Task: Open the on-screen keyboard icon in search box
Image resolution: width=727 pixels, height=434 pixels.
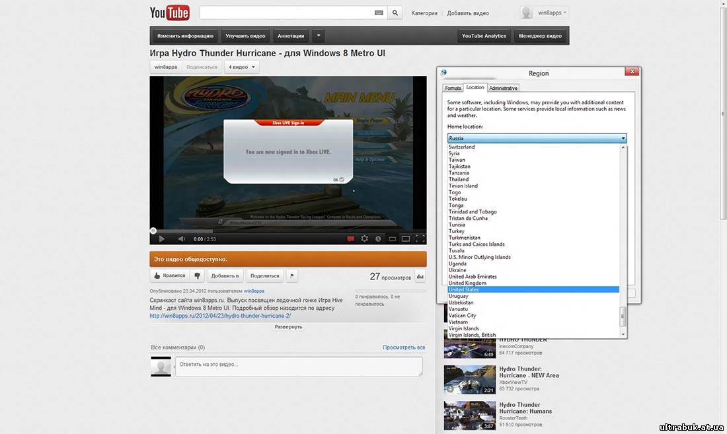Action: pyautogui.click(x=378, y=13)
